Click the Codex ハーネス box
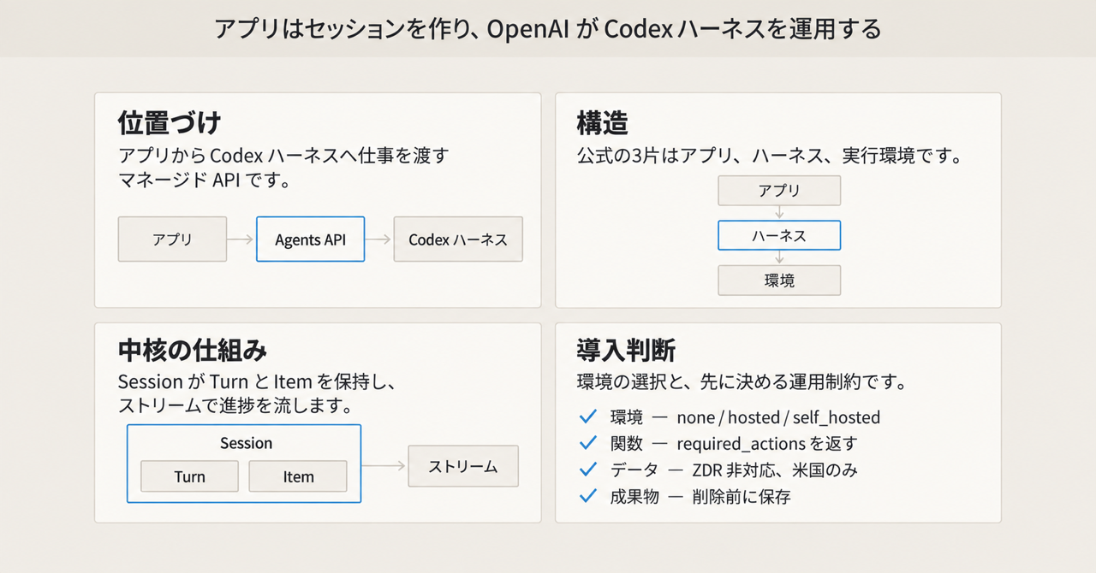 [x=458, y=239]
